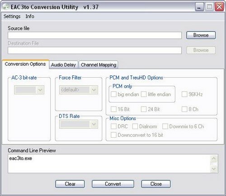226x196 pixels.
Task: Expand the Force Filter dropdown
Action: click(x=94, y=90)
